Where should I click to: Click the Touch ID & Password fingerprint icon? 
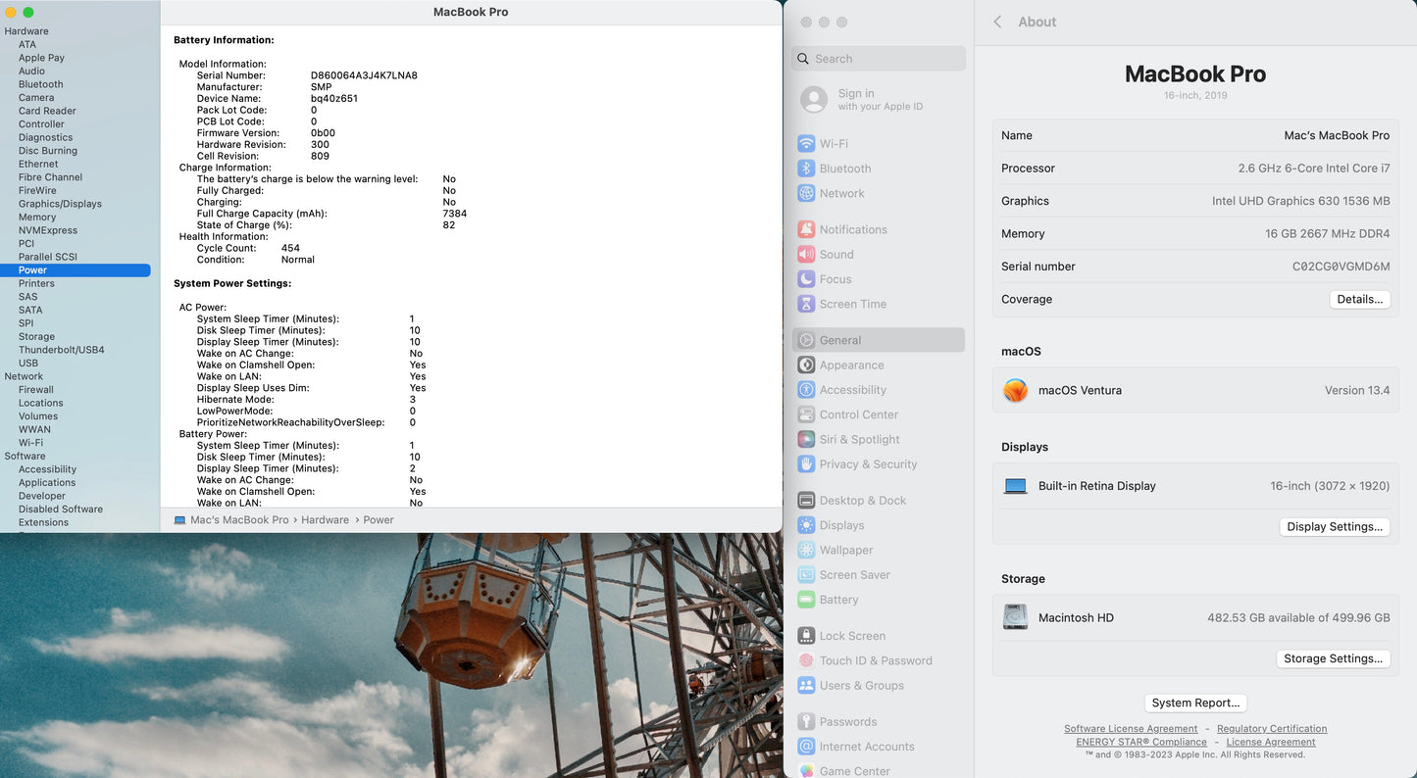tap(806, 661)
